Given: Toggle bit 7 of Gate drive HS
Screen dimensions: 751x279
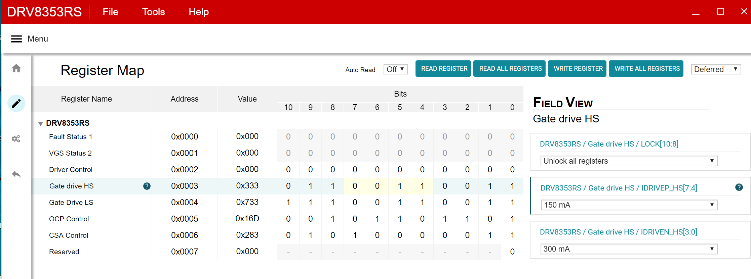Looking at the screenshot, I should pyautogui.click(x=355, y=186).
